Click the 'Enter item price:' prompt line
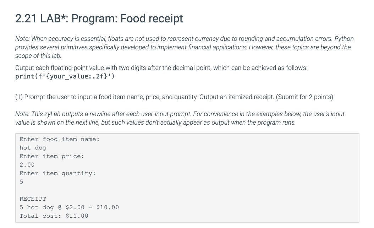374x228 pixels. pyautogui.click(x=52, y=156)
